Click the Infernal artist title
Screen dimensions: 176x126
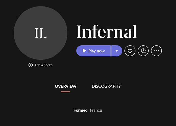[107, 32]
